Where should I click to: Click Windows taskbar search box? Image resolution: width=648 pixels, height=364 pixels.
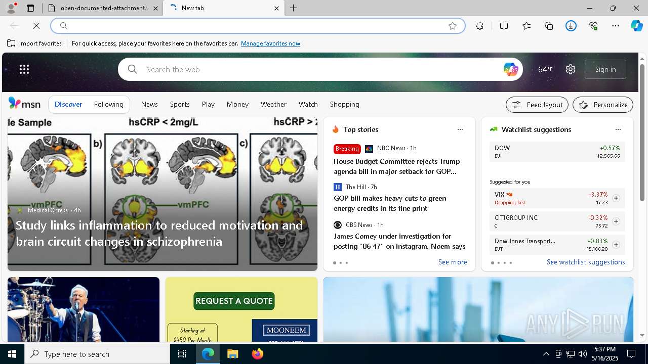pyautogui.click(x=97, y=354)
